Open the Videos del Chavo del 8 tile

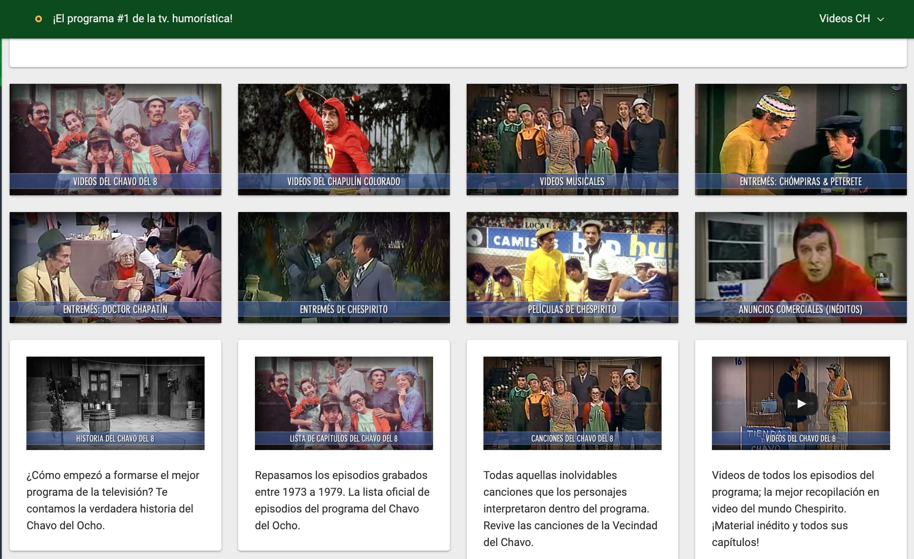(115, 139)
